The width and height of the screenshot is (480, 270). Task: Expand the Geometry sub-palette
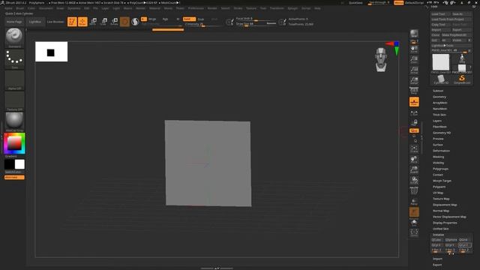(x=439, y=97)
